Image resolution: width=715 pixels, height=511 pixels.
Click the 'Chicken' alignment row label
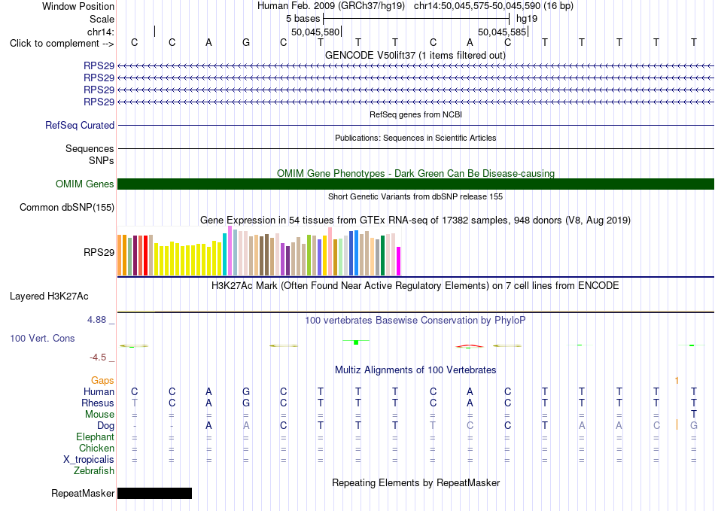[x=96, y=448]
